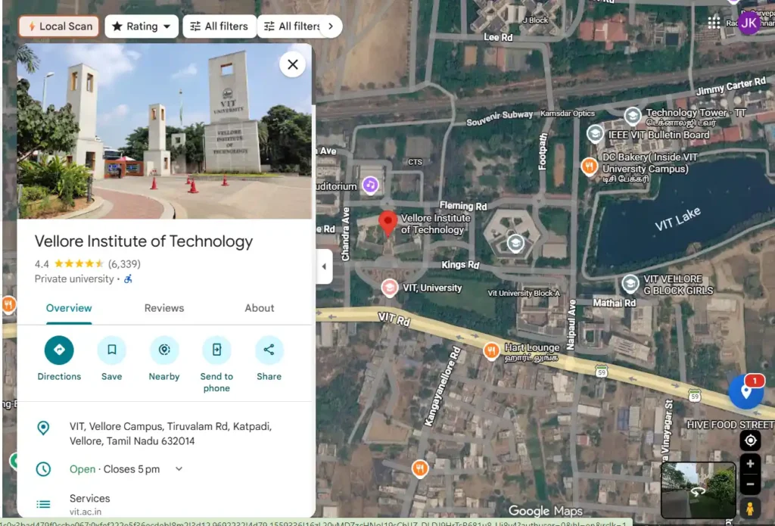The image size is (775, 526).
Task: Click the red Vellore Institute map pin
Action: click(388, 223)
